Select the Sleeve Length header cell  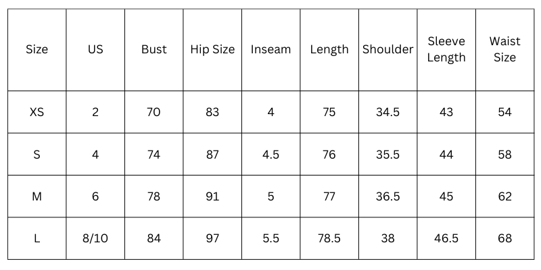pos(446,49)
